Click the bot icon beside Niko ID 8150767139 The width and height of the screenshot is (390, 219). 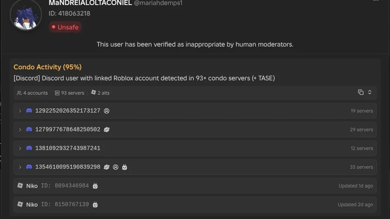point(95,205)
